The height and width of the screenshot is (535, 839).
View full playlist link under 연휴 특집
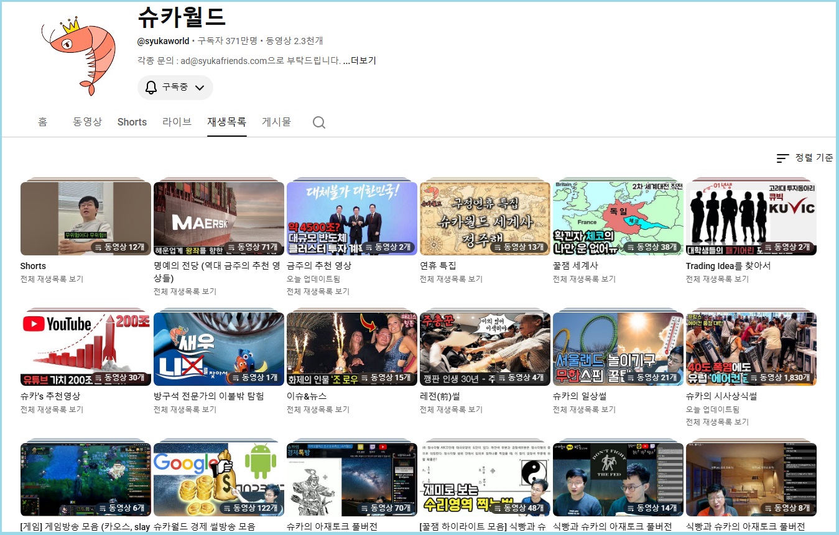451,280
